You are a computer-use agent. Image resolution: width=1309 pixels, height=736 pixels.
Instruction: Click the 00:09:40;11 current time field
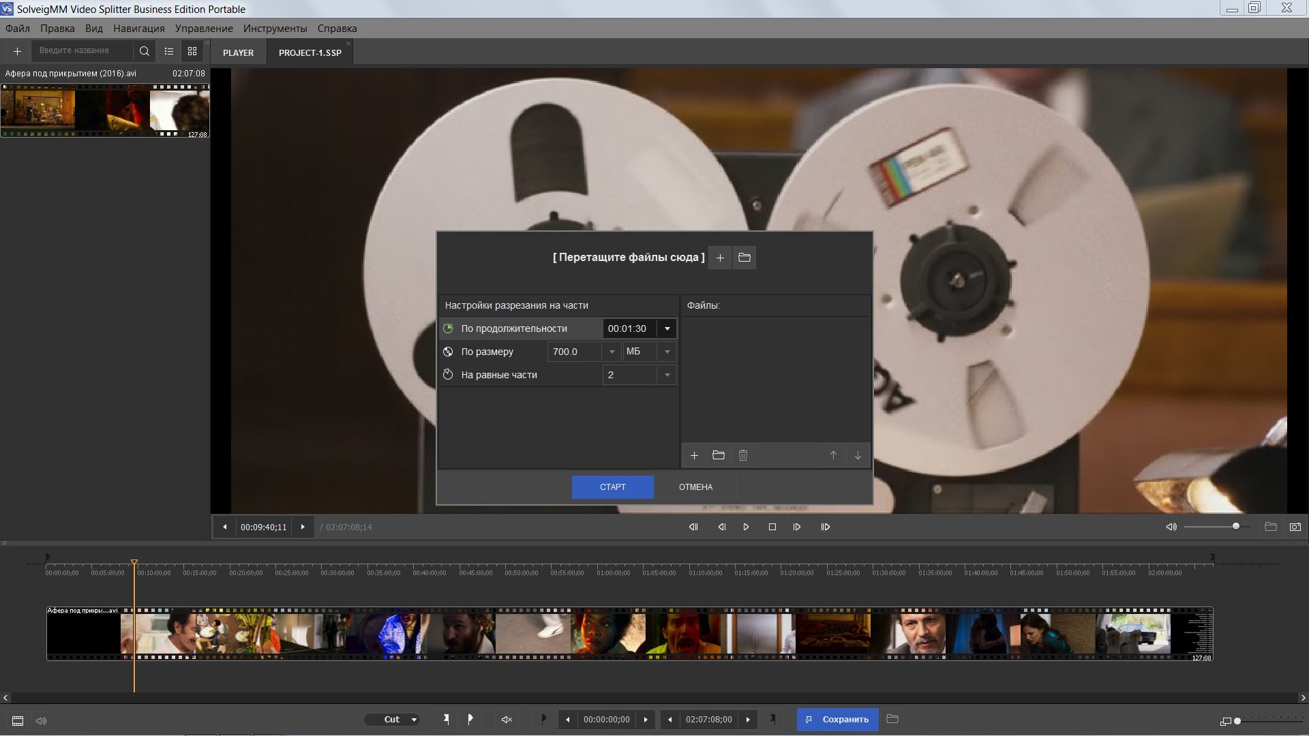pyautogui.click(x=264, y=527)
